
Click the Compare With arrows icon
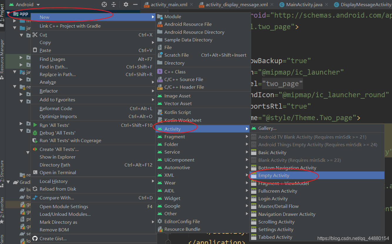coord(35,198)
